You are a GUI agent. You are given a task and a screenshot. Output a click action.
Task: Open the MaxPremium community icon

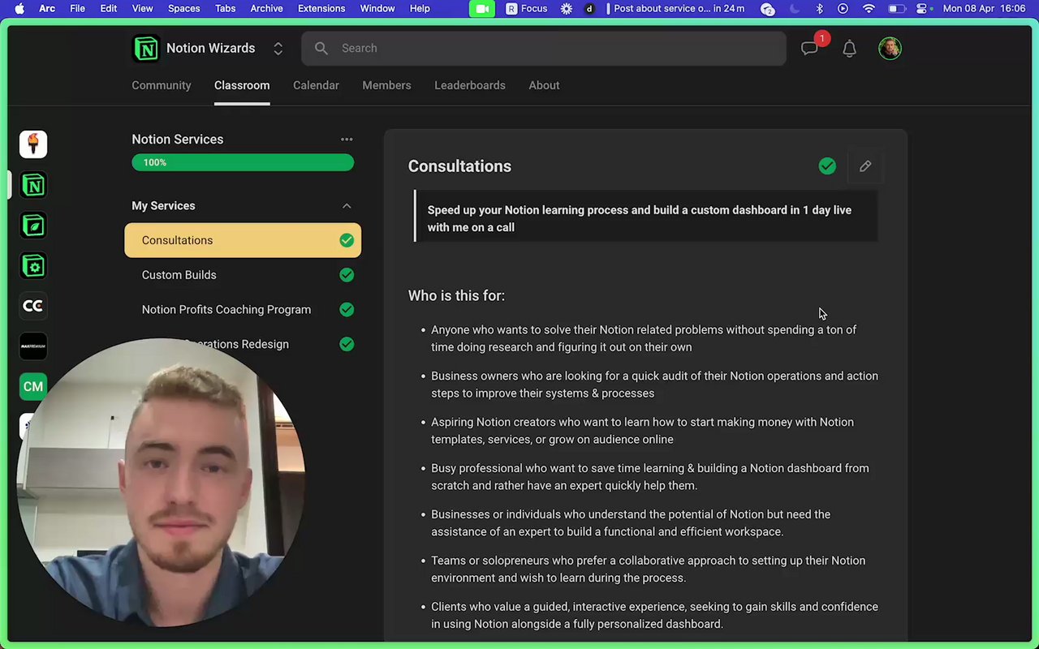(33, 346)
